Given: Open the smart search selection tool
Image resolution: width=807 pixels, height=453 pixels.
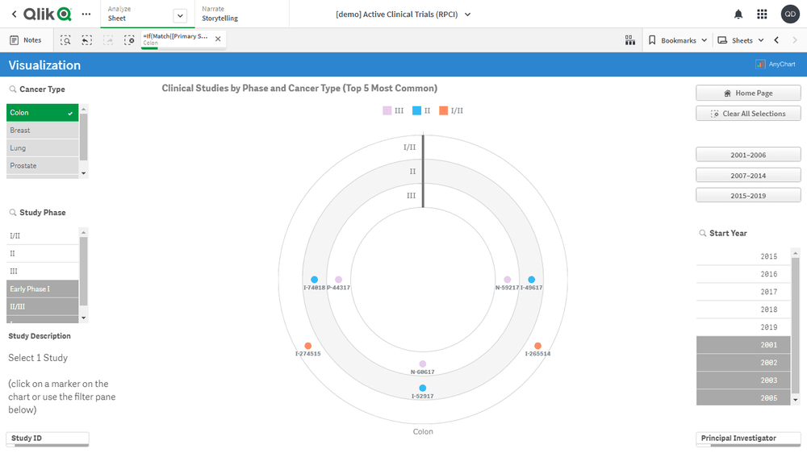Looking at the screenshot, I should point(65,40).
